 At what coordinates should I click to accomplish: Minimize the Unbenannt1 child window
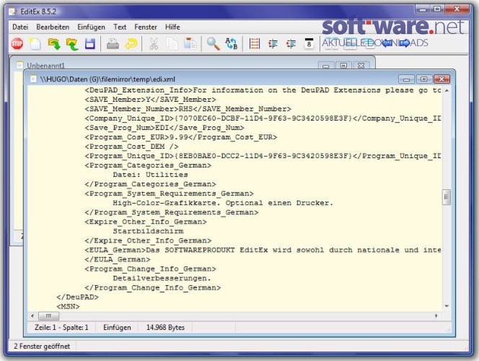click(x=326, y=66)
